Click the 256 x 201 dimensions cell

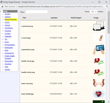point(74,26)
